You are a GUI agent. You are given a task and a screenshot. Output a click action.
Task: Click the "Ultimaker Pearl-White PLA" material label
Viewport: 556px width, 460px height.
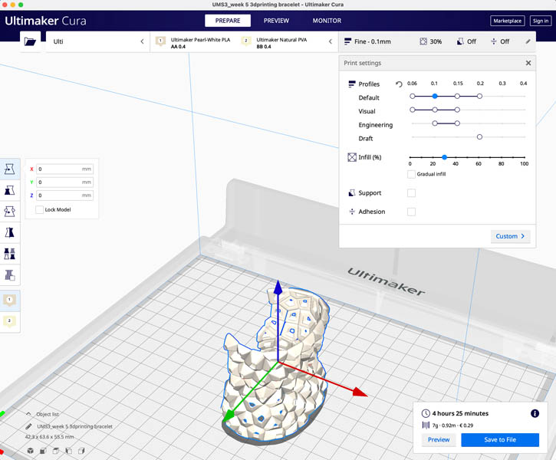pyautogui.click(x=200, y=40)
